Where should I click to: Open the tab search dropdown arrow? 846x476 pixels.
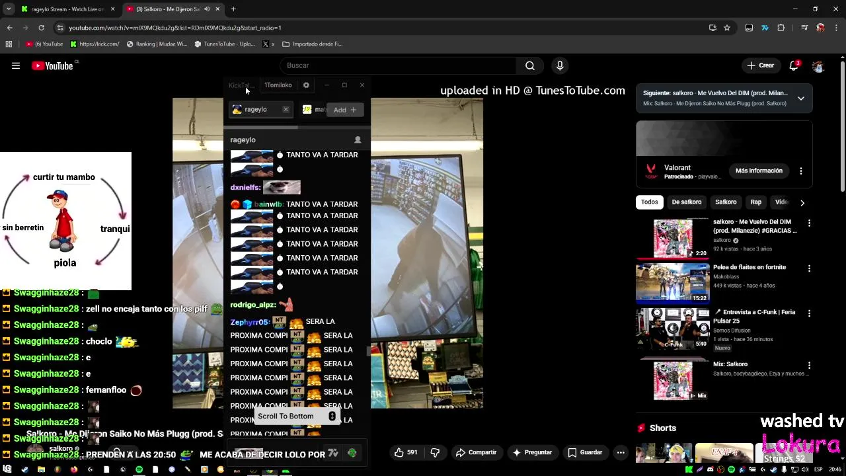click(9, 9)
